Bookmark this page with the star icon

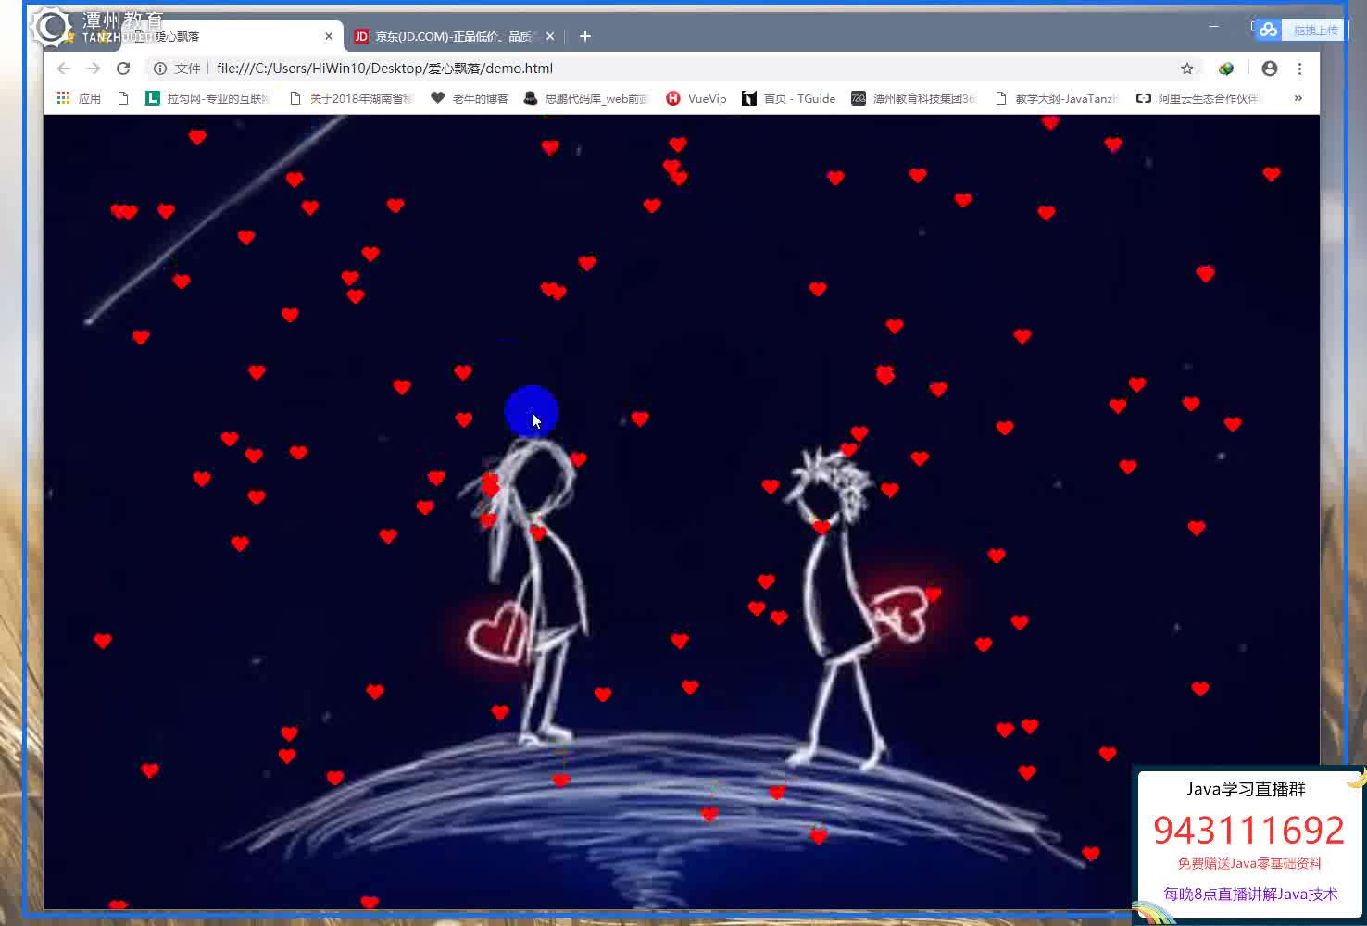pyautogui.click(x=1187, y=69)
